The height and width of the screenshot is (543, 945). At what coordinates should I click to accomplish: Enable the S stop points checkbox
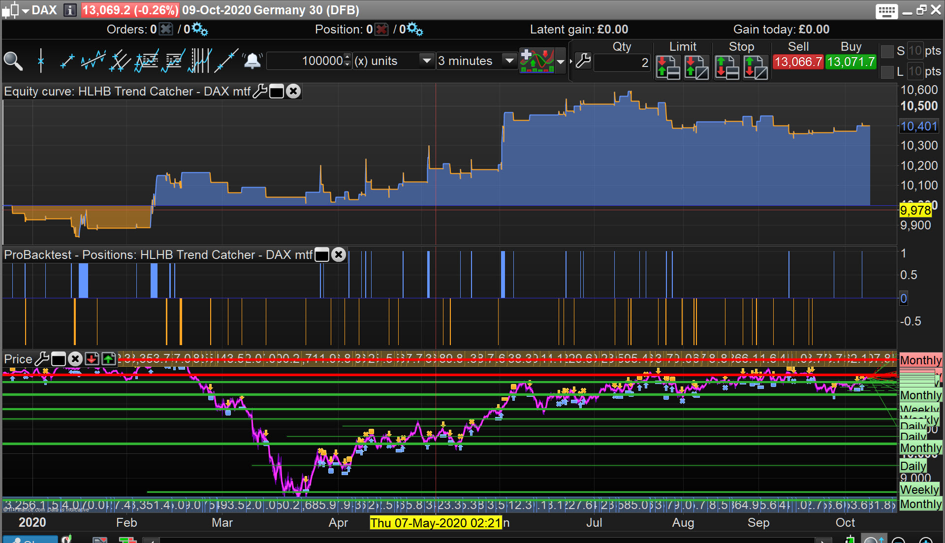click(x=887, y=51)
